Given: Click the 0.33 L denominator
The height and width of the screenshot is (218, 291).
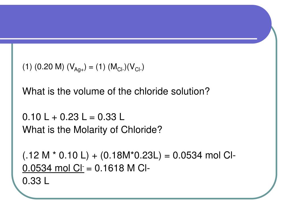Looking at the screenshot, I should coord(36,181).
